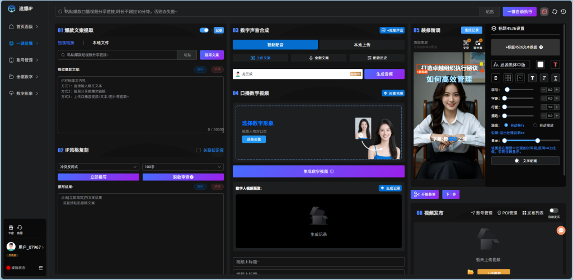The image size is (573, 280).
Task: Click the 生成数字视频 button
Action: [x=318, y=171]
